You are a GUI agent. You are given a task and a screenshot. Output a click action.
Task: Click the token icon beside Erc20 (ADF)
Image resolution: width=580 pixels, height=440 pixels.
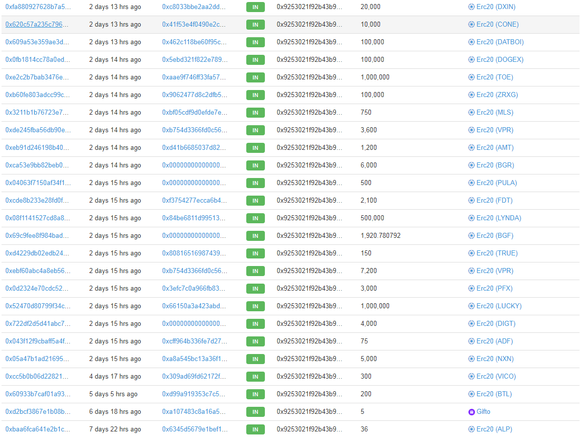click(x=471, y=341)
